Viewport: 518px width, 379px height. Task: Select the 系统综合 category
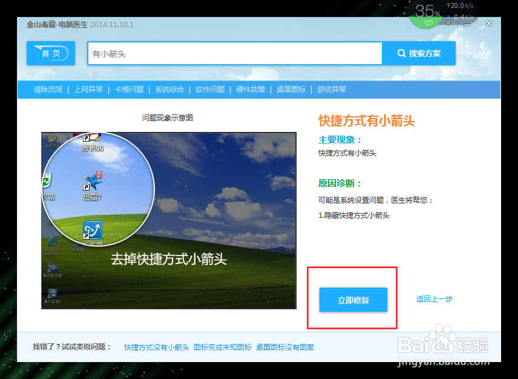(x=169, y=90)
